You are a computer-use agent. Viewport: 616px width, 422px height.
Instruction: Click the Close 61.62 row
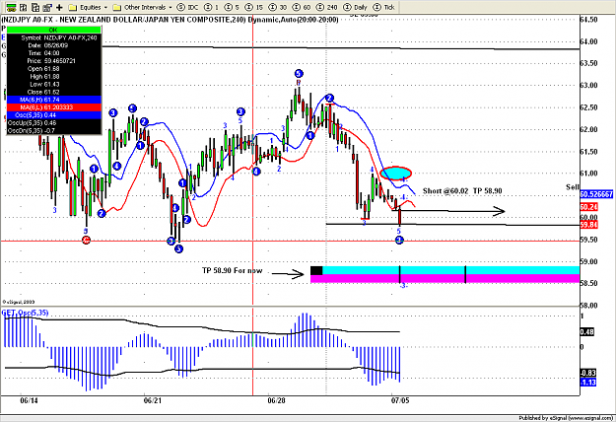(54, 92)
